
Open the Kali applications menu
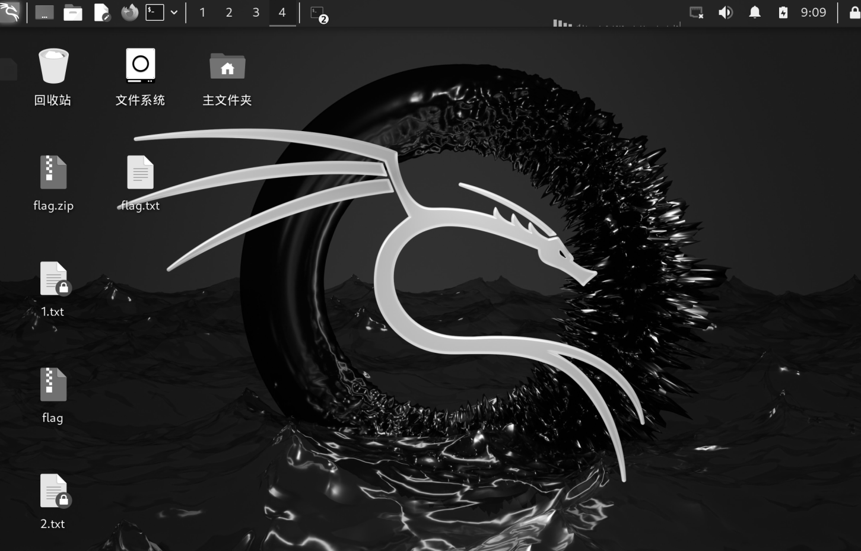[10, 12]
